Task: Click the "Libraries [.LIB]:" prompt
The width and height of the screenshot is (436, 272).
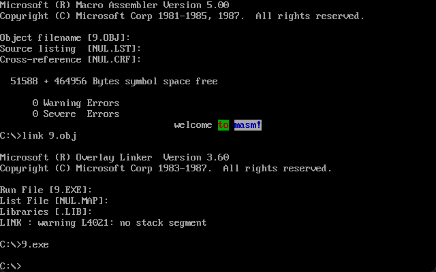Action: [x=46, y=211]
